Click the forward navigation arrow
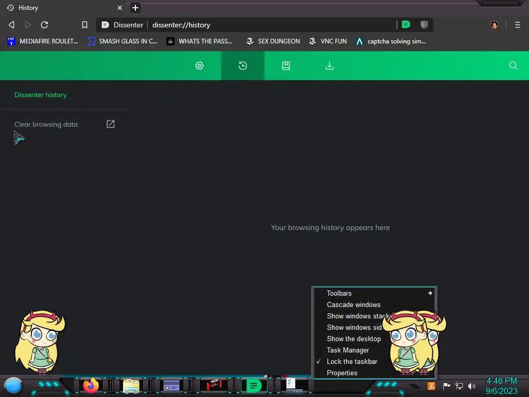The image size is (529, 397). [28, 25]
